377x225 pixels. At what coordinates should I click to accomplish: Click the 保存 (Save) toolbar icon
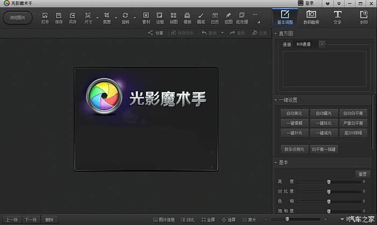point(59,17)
